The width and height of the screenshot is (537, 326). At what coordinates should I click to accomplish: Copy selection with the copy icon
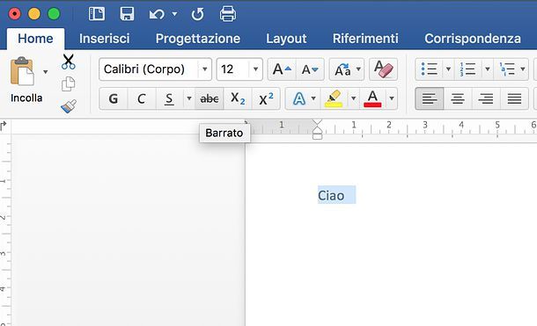click(x=68, y=84)
